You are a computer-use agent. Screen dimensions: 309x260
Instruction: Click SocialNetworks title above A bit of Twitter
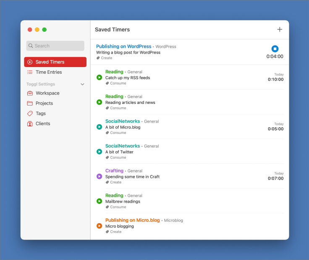[123, 146]
